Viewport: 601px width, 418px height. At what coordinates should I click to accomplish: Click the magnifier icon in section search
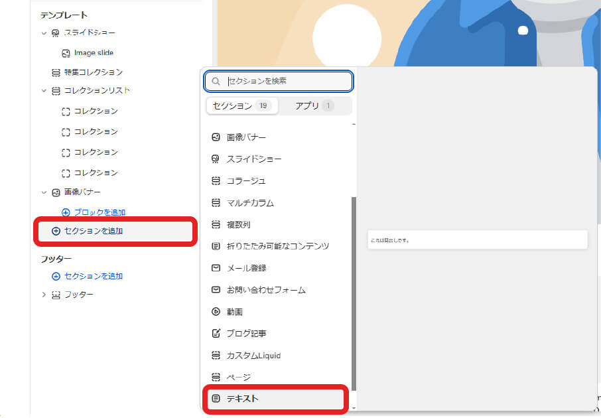(x=216, y=82)
